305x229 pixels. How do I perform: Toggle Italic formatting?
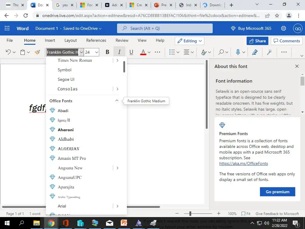[119, 52]
